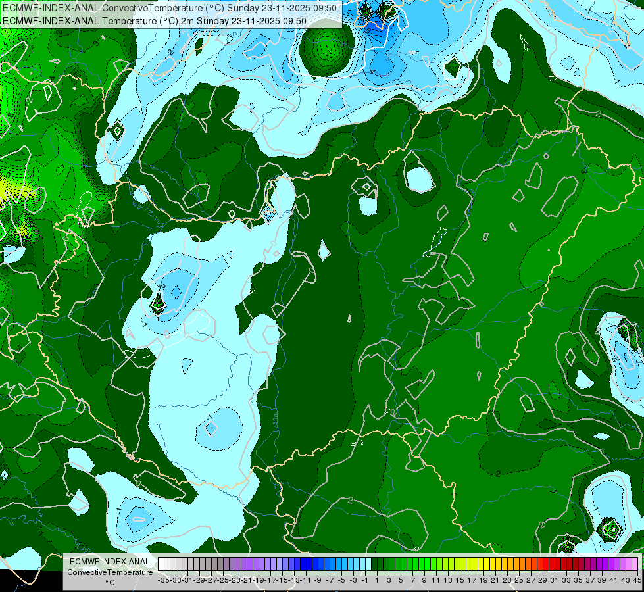
Task: Select the legend value 25
Action: pos(519,580)
